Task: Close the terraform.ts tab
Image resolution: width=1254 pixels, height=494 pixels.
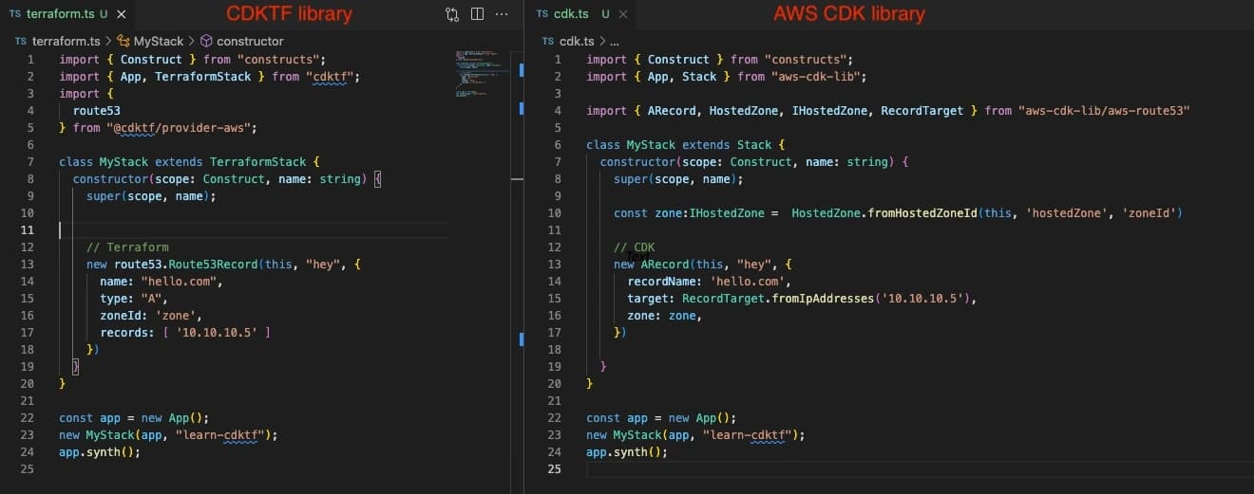Action: point(121,14)
